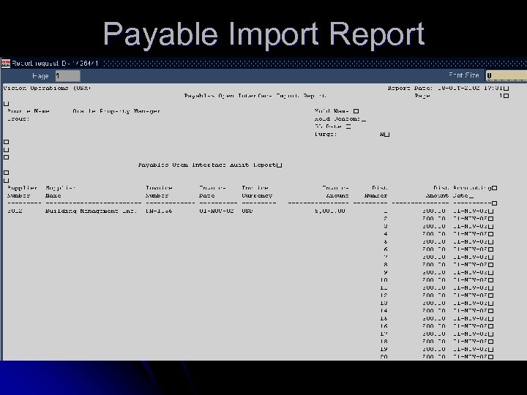This screenshot has width=527, height=395.
Task: Click the dist. amount in row 9
Action: point(434,272)
